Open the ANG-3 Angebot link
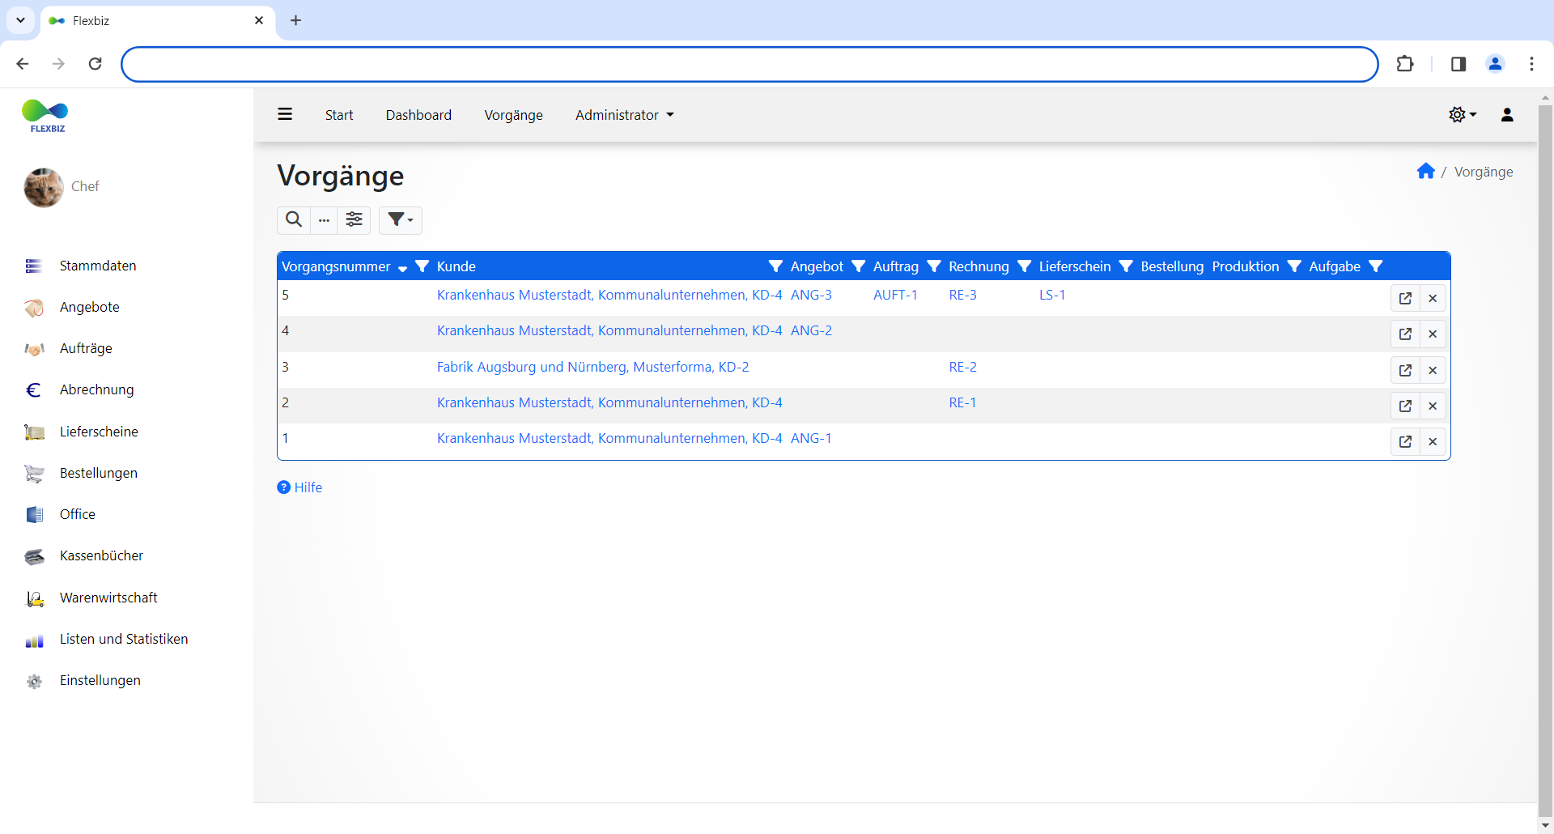The image size is (1554, 834). 811,295
